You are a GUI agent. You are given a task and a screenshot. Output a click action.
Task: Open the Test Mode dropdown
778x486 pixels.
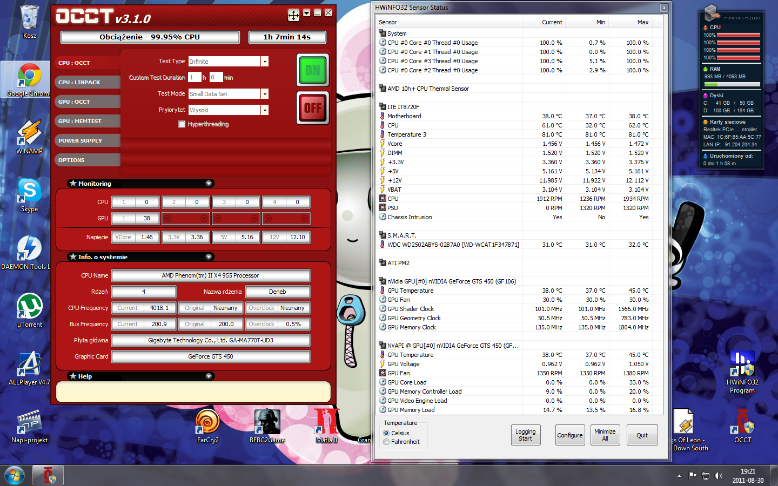pyautogui.click(x=265, y=94)
